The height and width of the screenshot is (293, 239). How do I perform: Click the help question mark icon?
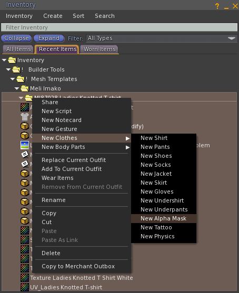(x=217, y=6)
